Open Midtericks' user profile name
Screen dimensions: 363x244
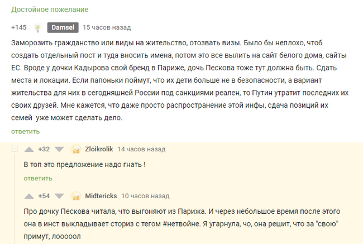tap(101, 197)
